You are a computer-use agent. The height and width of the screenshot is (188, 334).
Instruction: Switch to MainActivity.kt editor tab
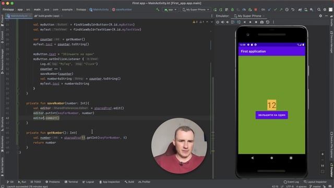[19, 16]
